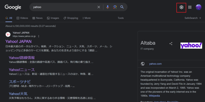Image resolution: width=205 pixels, height=102 pixels.
Task: Click the Yahoo logo thumbnail in Altaba panel
Action: click(x=191, y=46)
